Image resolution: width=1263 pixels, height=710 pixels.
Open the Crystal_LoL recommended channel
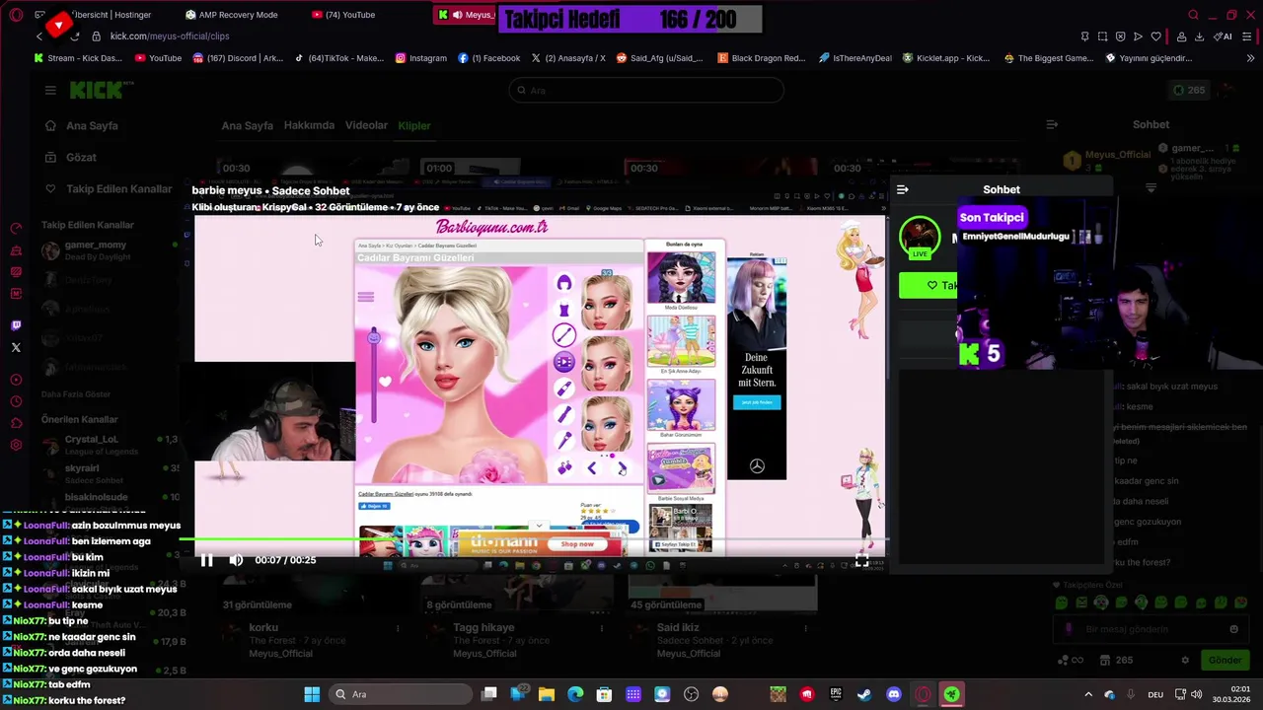(109, 445)
